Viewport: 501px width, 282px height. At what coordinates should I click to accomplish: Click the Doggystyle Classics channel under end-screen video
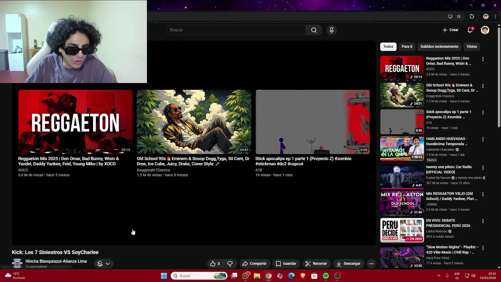(x=153, y=170)
